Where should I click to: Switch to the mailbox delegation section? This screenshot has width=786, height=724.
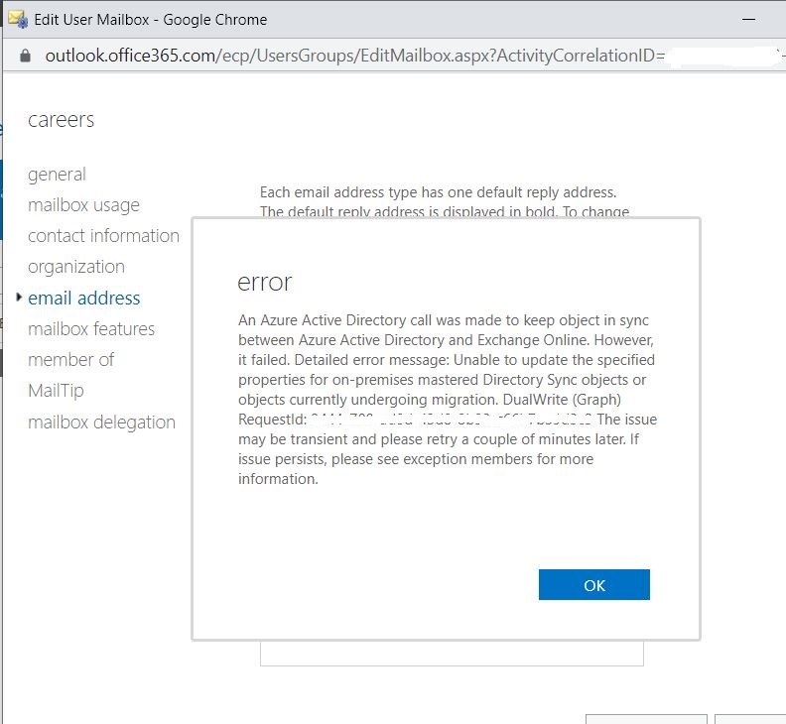point(101,422)
